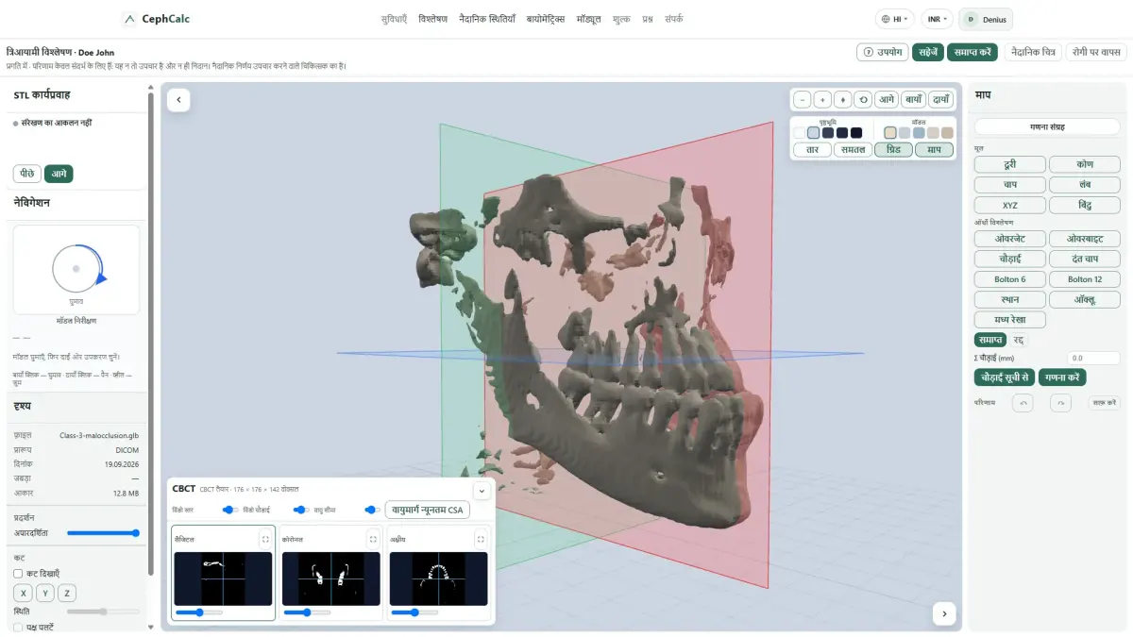Viewport: 1133px width, 637px height.
Task: Click the अक्षीय slice thumbnail
Action: 438,578
